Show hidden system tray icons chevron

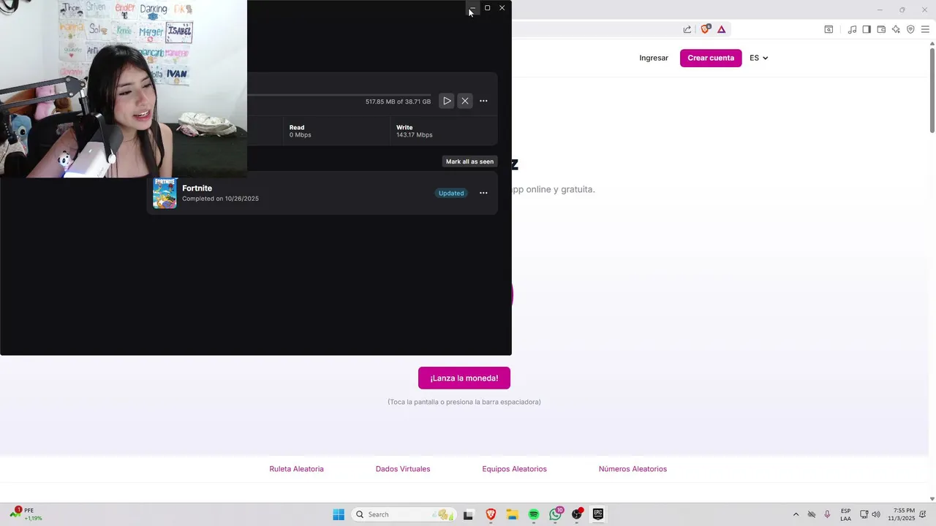[796, 514]
